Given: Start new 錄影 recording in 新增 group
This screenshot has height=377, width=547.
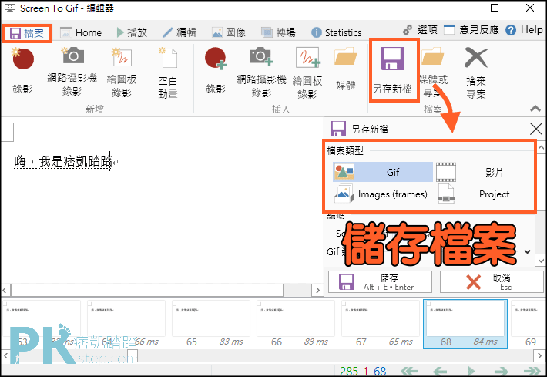Looking at the screenshot, I should 22,72.
